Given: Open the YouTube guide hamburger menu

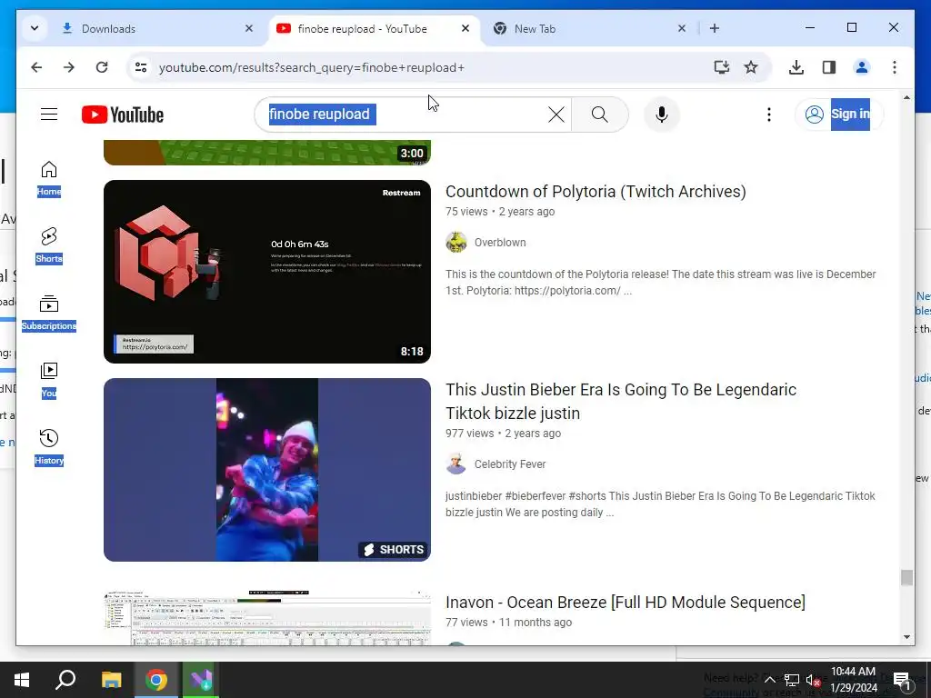Looking at the screenshot, I should click(x=49, y=114).
